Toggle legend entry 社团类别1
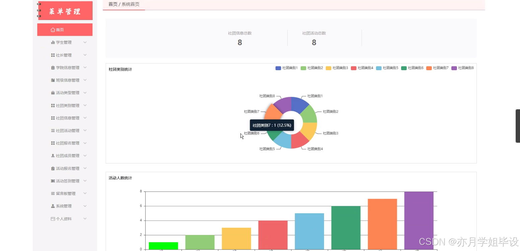520x251 pixels. click(x=287, y=68)
